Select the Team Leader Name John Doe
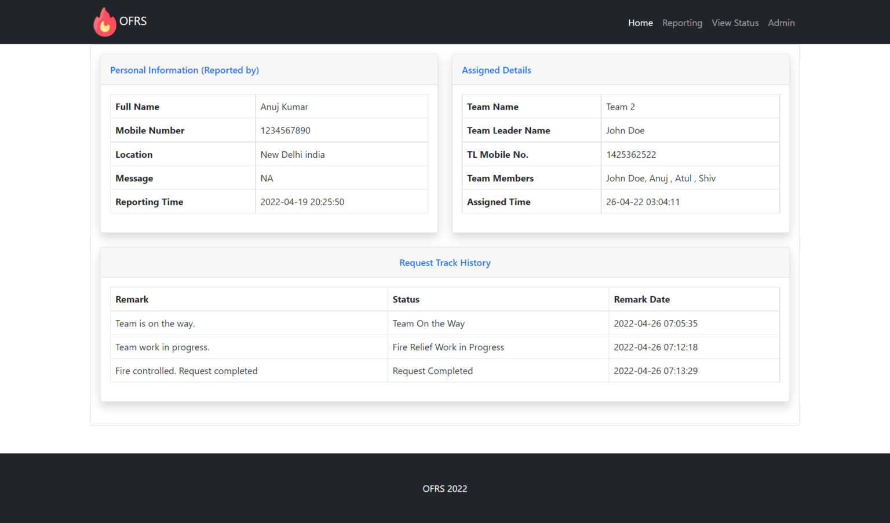Viewport: 890px width, 523px height. point(625,130)
